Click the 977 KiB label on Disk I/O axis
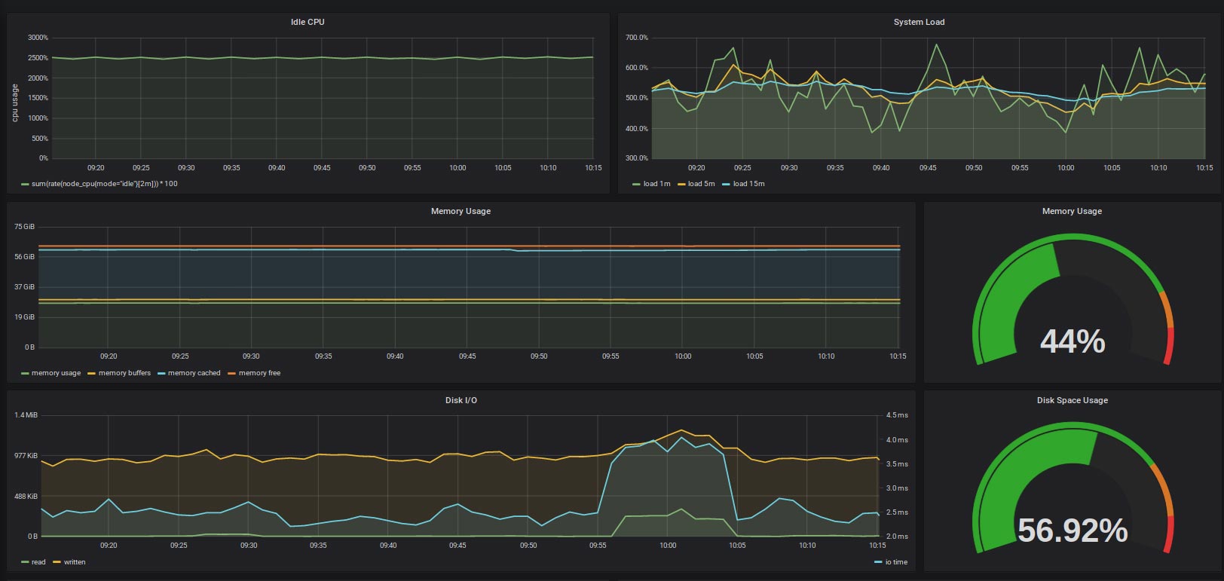This screenshot has height=581, width=1224. 26,456
